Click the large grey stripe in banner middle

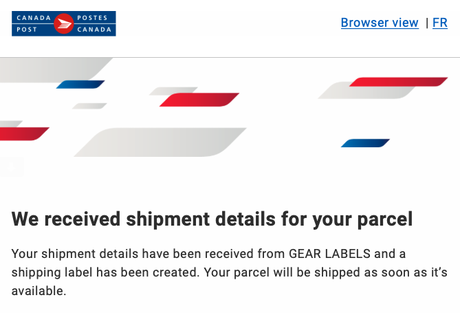click(160, 141)
